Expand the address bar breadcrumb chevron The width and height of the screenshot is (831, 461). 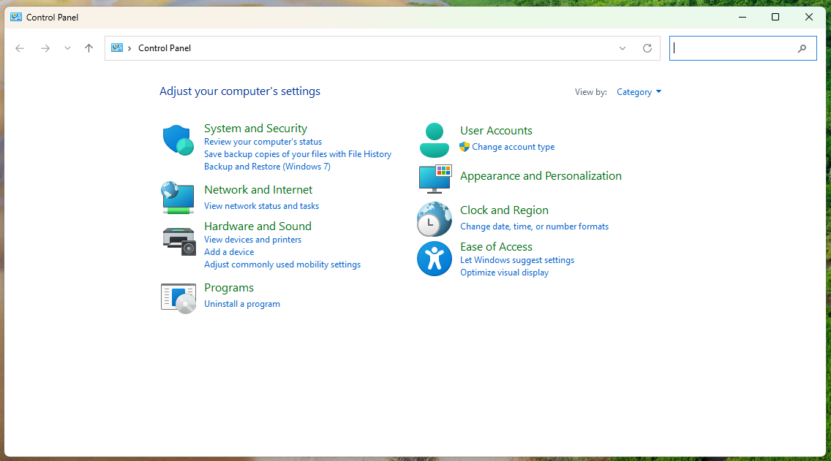[x=129, y=48]
